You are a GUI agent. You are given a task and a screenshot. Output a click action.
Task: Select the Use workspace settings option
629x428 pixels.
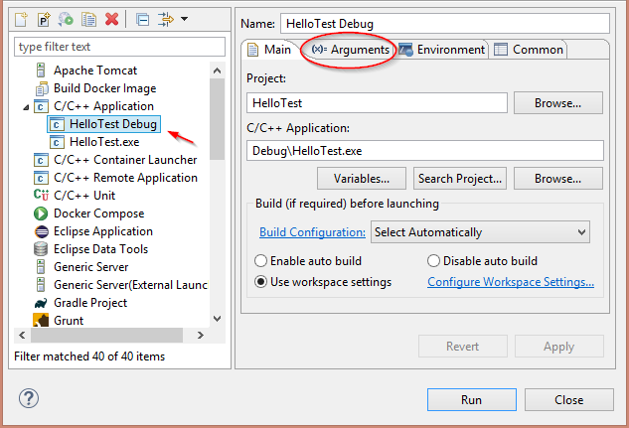260,282
